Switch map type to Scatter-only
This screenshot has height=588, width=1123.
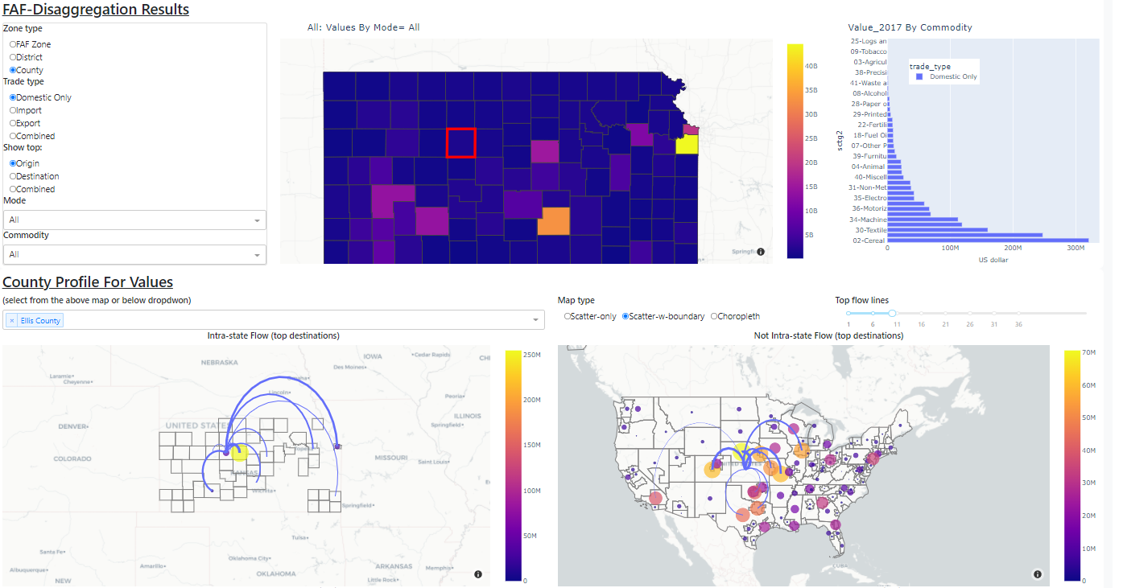pyautogui.click(x=568, y=316)
